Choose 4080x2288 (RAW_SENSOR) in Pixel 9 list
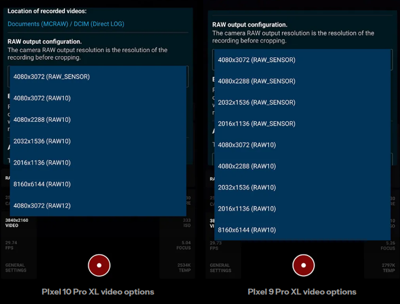 [x=303, y=81]
